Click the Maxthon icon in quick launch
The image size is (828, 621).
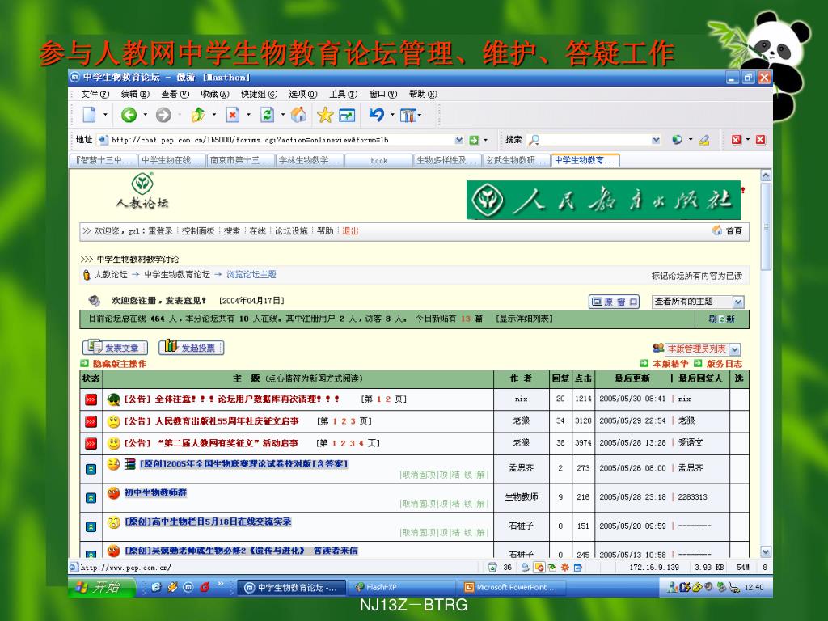[188, 587]
